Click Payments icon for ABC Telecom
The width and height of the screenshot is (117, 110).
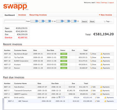click(x=105, y=101)
